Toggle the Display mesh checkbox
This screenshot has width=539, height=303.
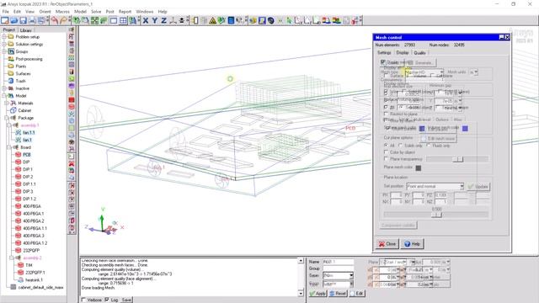tap(382, 62)
